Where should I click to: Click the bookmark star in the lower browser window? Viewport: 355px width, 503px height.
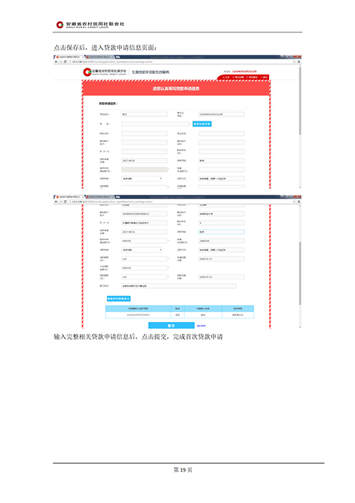pyautogui.click(x=294, y=202)
